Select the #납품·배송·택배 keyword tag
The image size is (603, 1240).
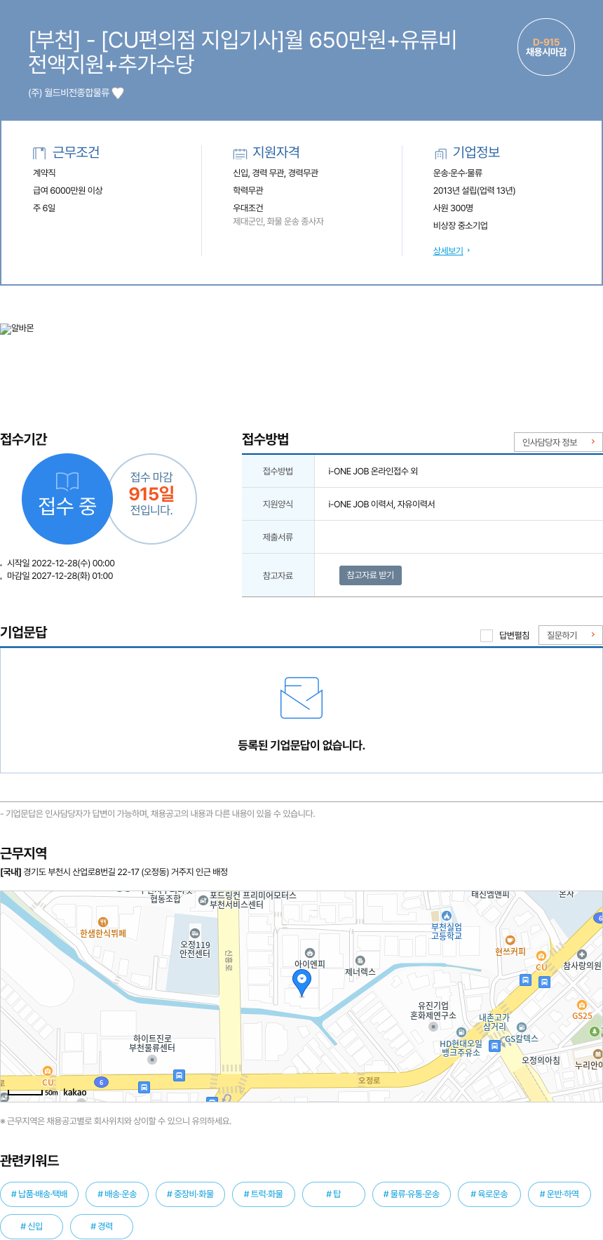(39, 1194)
